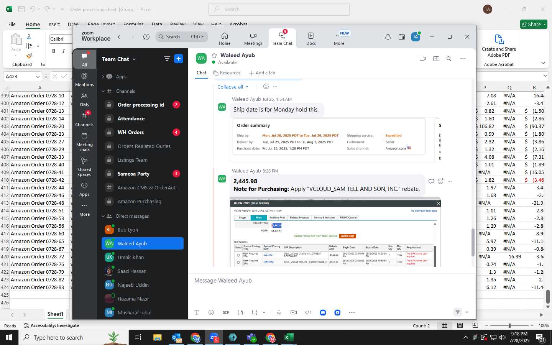The width and height of the screenshot is (552, 345).
Task: Open Zoom calendar icon in header
Action: click(x=402, y=37)
